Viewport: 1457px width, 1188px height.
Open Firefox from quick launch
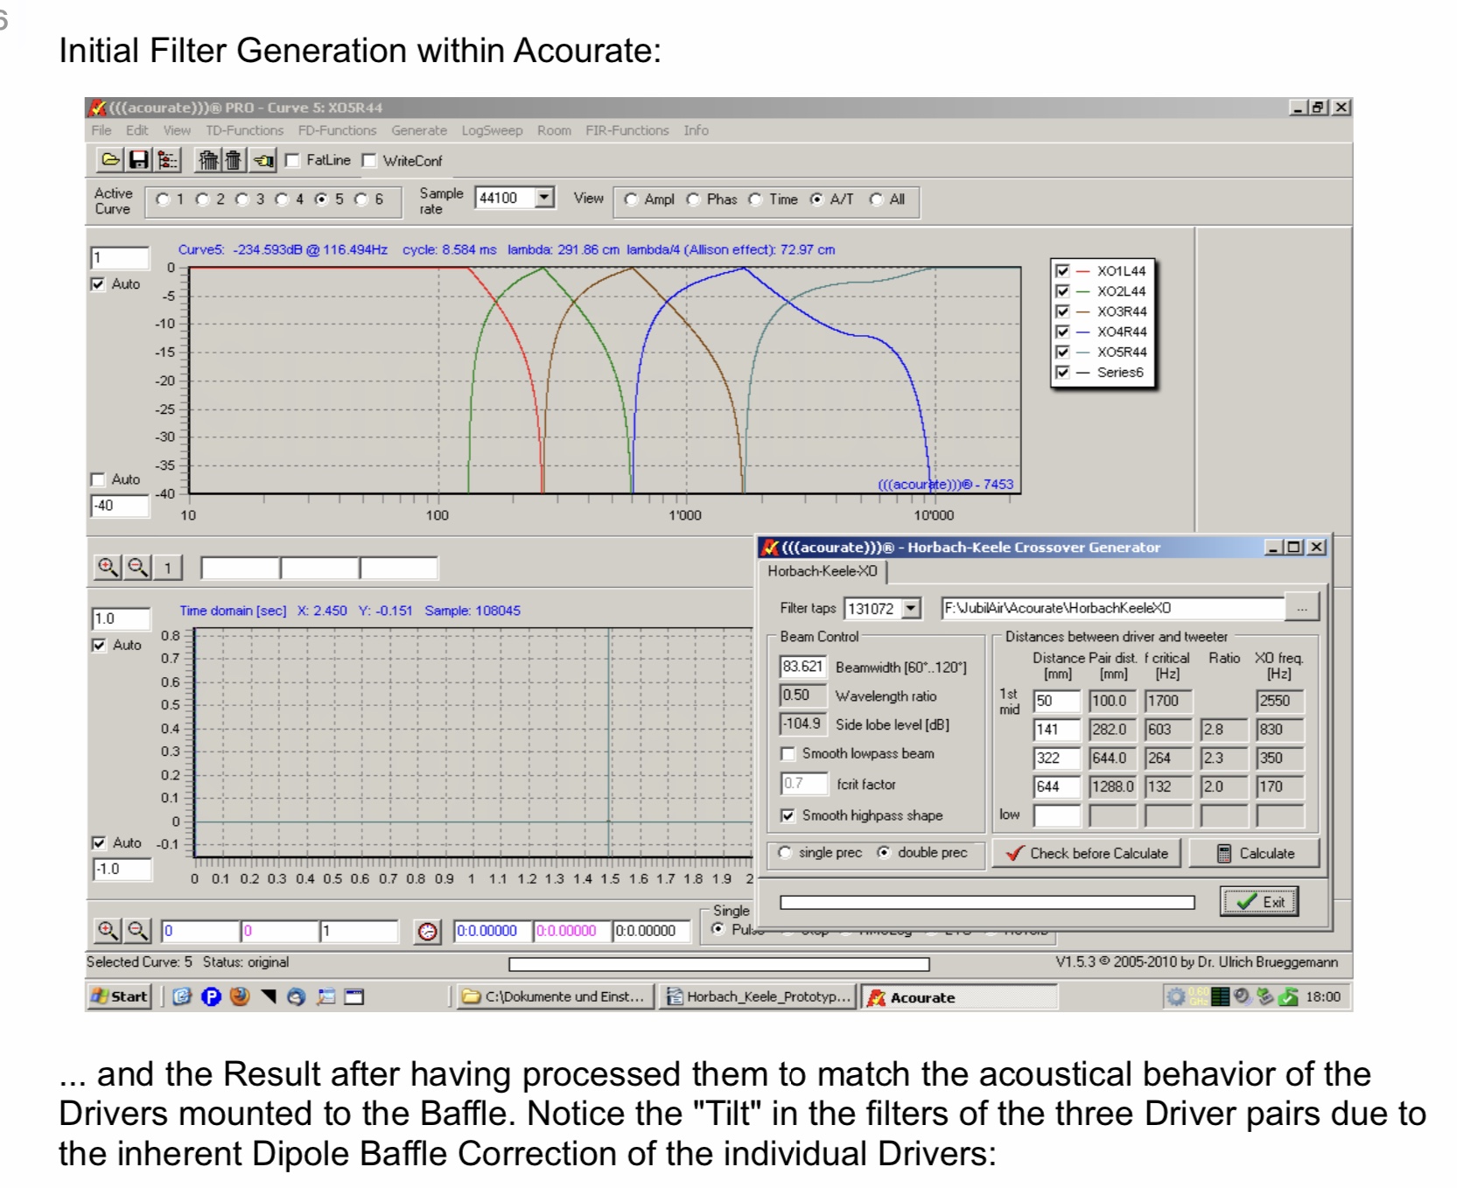click(240, 996)
